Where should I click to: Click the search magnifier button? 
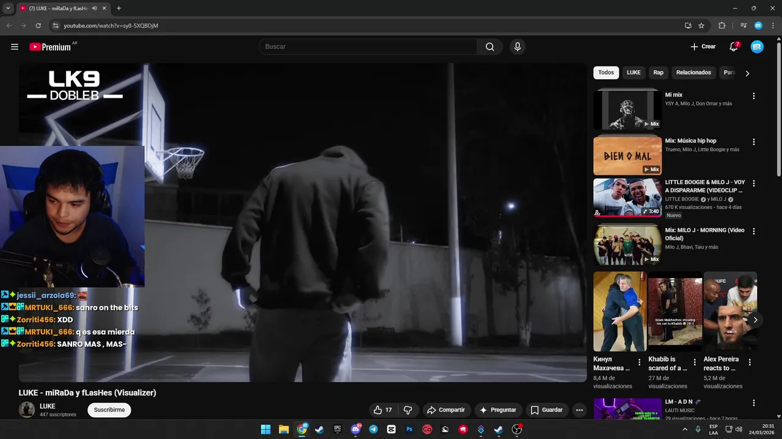[x=490, y=47]
